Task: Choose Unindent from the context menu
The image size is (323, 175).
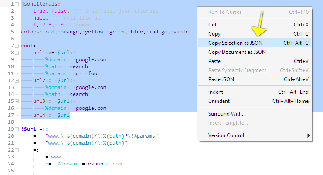Action: 219,101
